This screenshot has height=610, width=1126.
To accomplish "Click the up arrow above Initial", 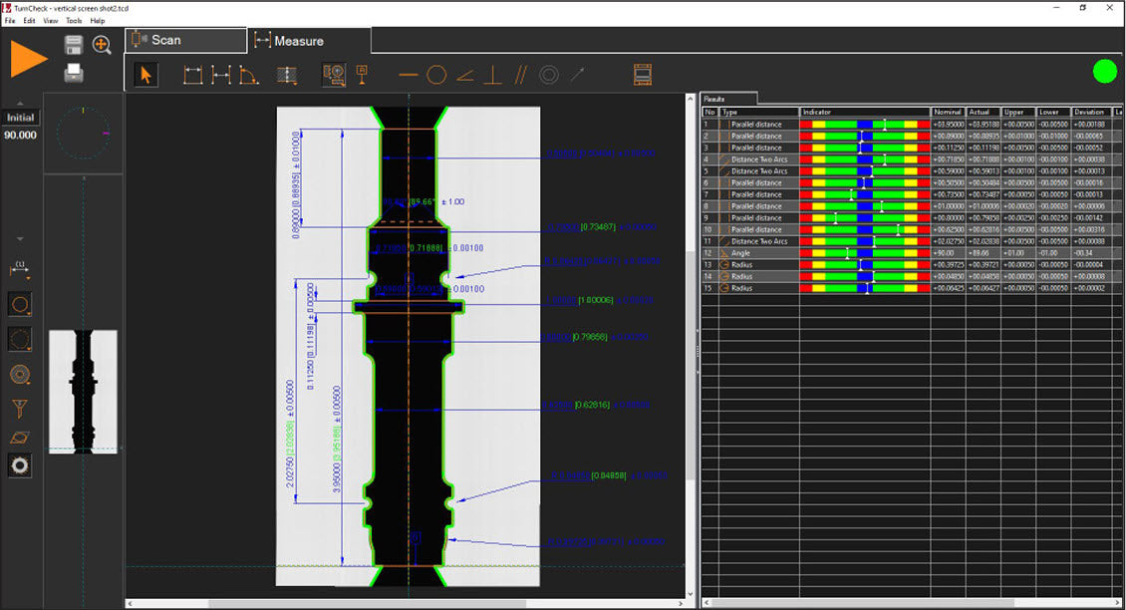I will tap(20, 104).
